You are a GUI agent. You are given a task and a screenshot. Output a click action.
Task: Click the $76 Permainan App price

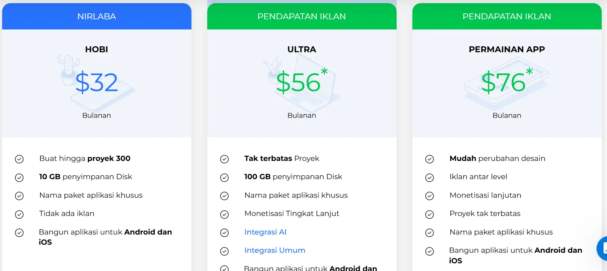pos(504,83)
